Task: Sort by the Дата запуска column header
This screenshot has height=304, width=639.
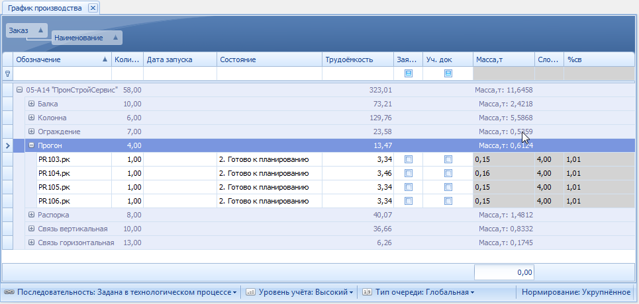Action: (x=180, y=59)
